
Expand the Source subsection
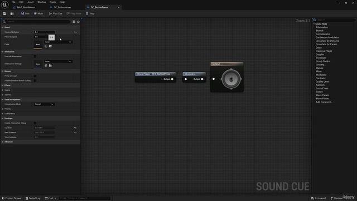(2, 90)
